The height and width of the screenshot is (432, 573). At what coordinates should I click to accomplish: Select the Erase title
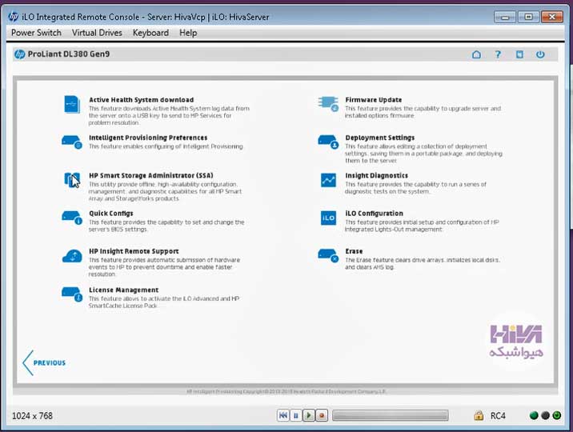pyautogui.click(x=354, y=251)
